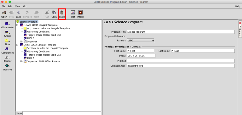Image resolution: width=242 pixels, height=115 pixels.
Task: Open the Go menu
Action: (25, 6)
